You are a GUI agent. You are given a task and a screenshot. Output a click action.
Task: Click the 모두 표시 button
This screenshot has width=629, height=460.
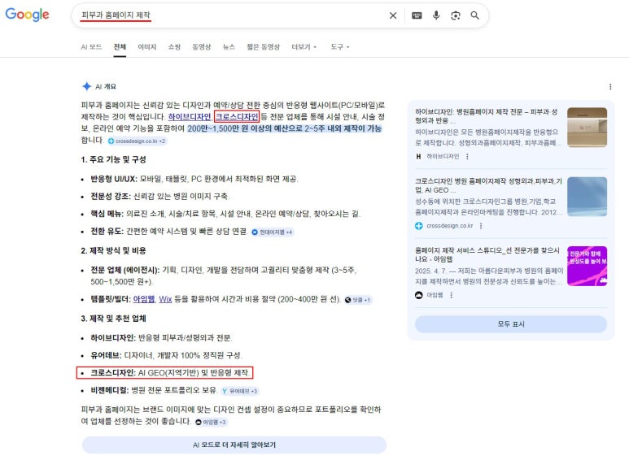coord(511,324)
